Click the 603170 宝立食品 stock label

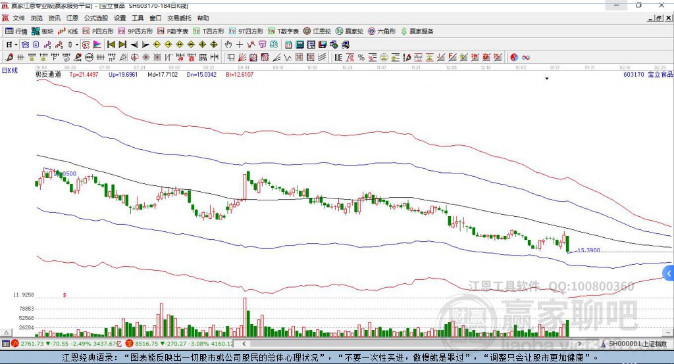point(648,74)
